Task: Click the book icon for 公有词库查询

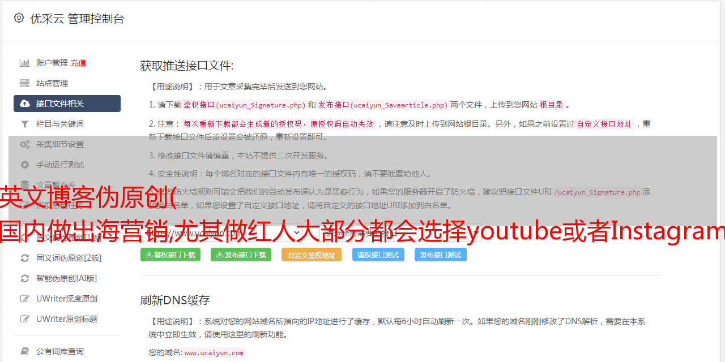Action: pyautogui.click(x=25, y=351)
